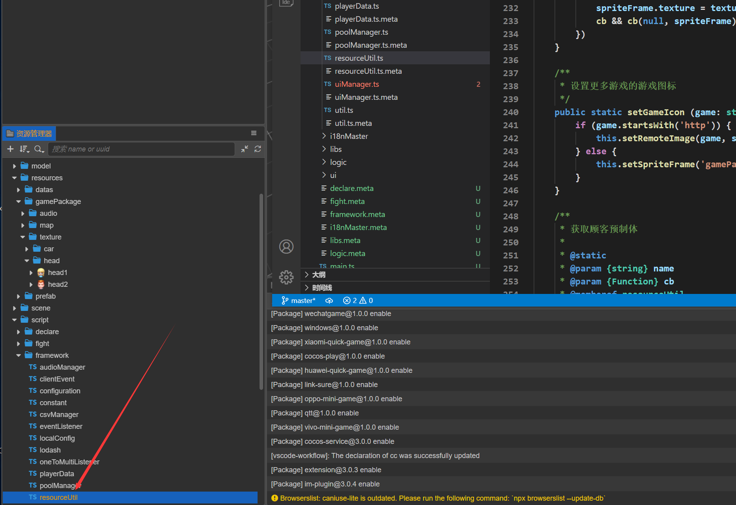Click the master branch indicator
This screenshot has width=736, height=505.
coord(299,301)
